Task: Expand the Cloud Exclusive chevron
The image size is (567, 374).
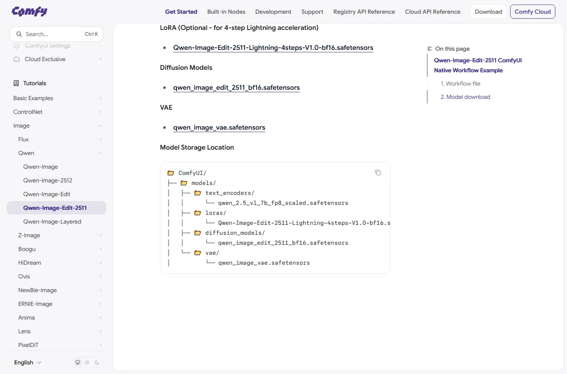Action: click(101, 59)
